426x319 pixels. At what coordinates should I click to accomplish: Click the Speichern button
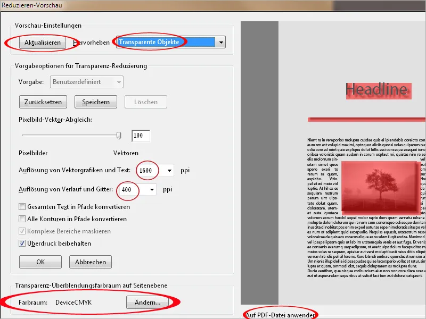click(x=96, y=102)
